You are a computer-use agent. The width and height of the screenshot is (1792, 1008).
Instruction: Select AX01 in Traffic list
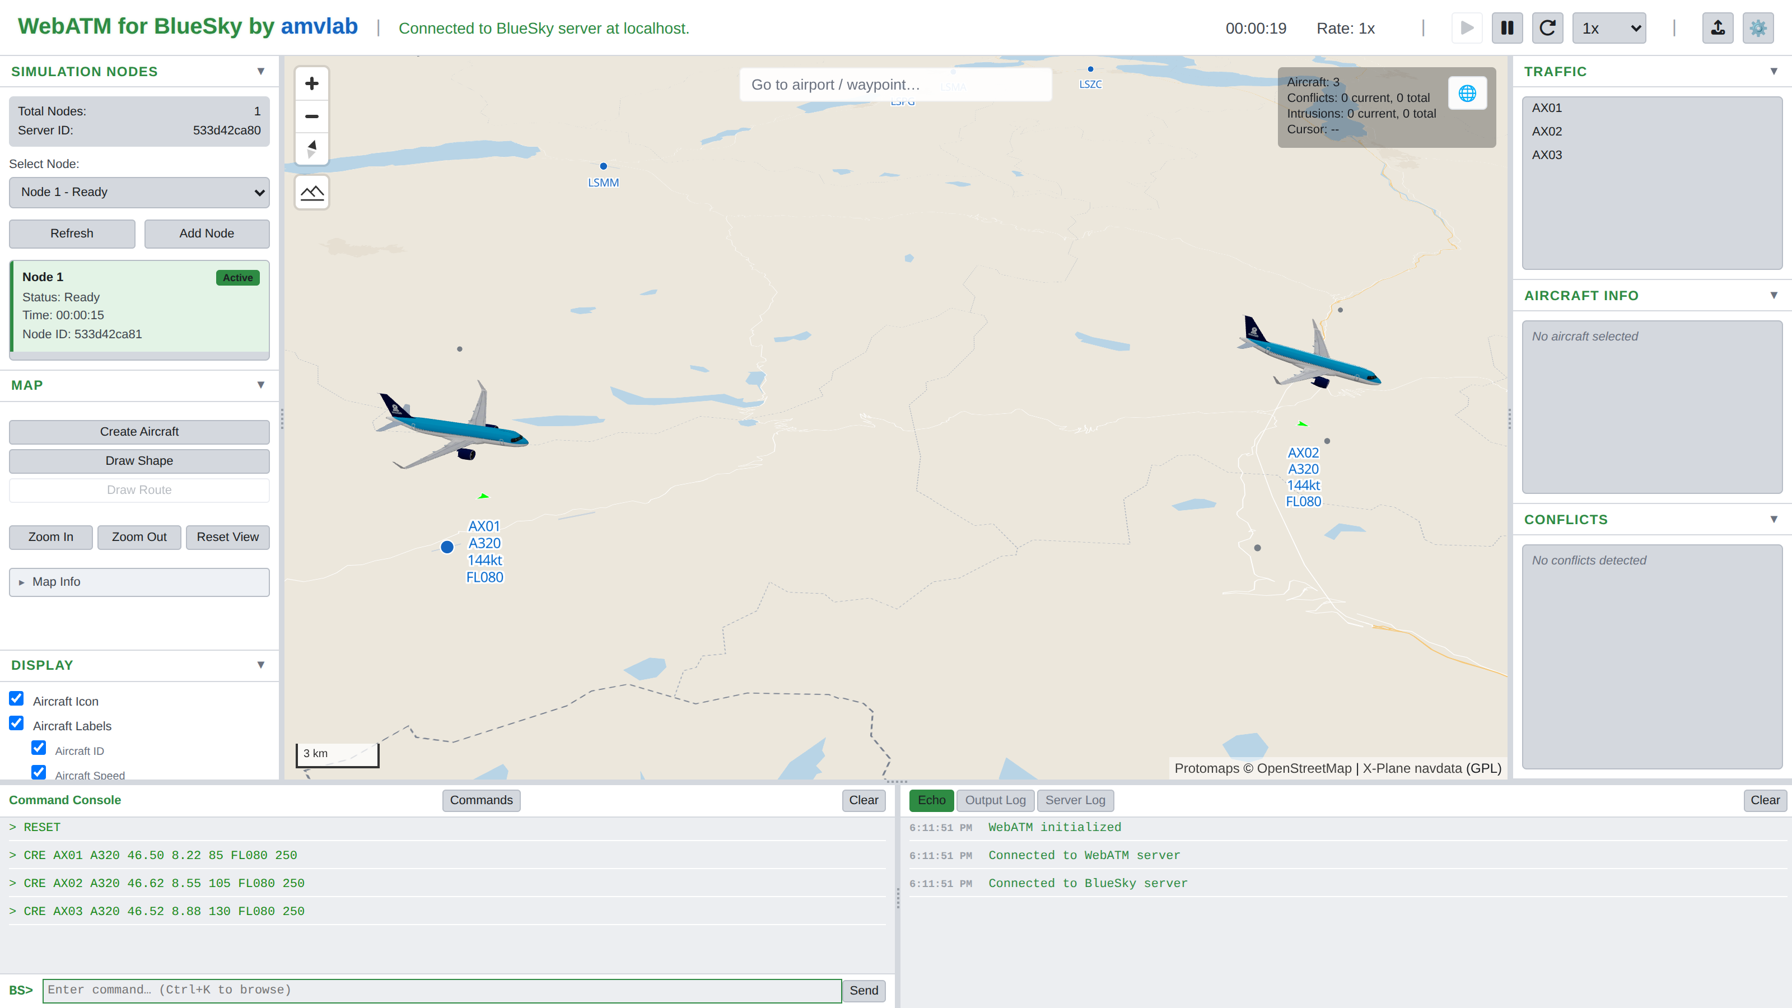(1651, 108)
